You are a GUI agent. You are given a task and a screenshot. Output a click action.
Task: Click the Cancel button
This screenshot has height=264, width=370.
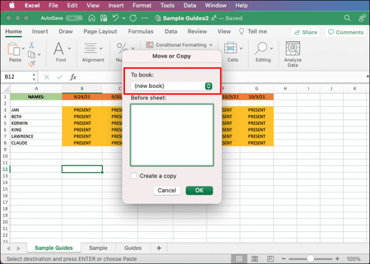[x=167, y=190]
